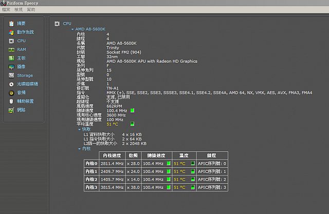329x214 pixels.
Task: Click 內核1 temperature graph icon
Action: (193, 171)
